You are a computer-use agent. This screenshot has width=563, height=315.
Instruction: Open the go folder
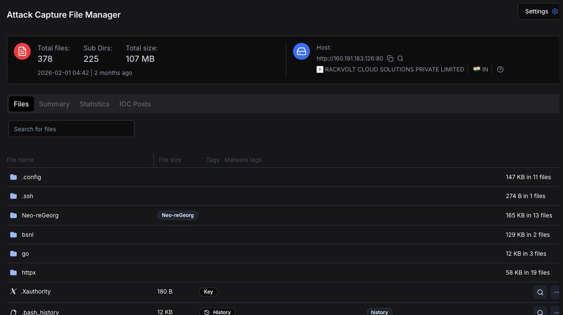[25, 254]
